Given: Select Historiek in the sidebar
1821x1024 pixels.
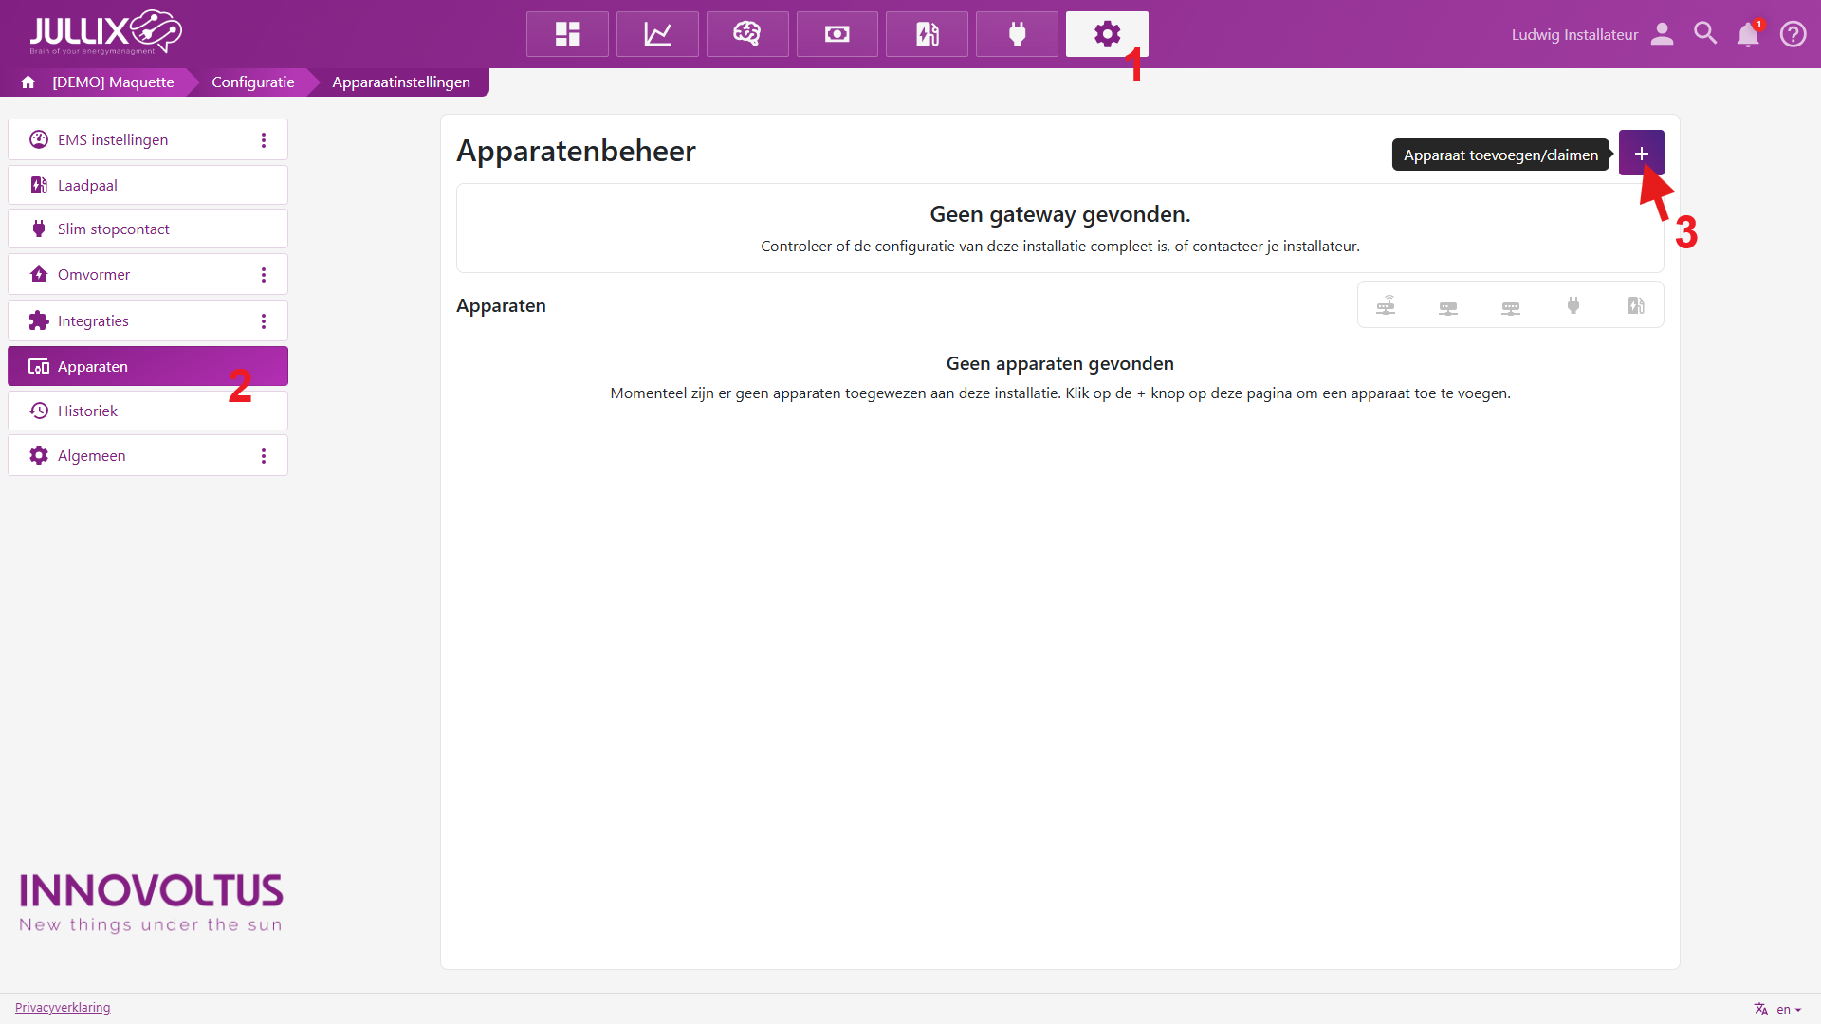Looking at the screenshot, I should 87,411.
